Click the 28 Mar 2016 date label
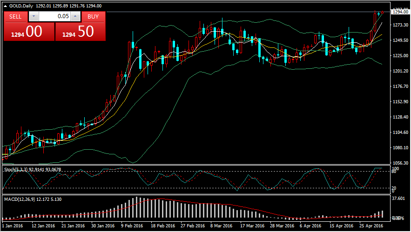 point(282,225)
